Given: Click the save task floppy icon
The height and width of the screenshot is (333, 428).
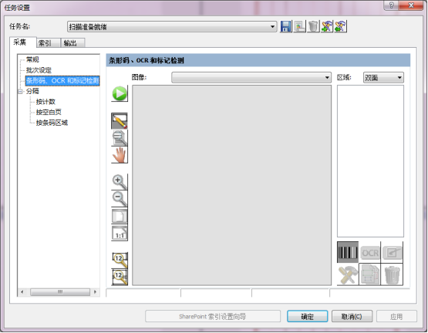Looking at the screenshot, I should coord(286,26).
